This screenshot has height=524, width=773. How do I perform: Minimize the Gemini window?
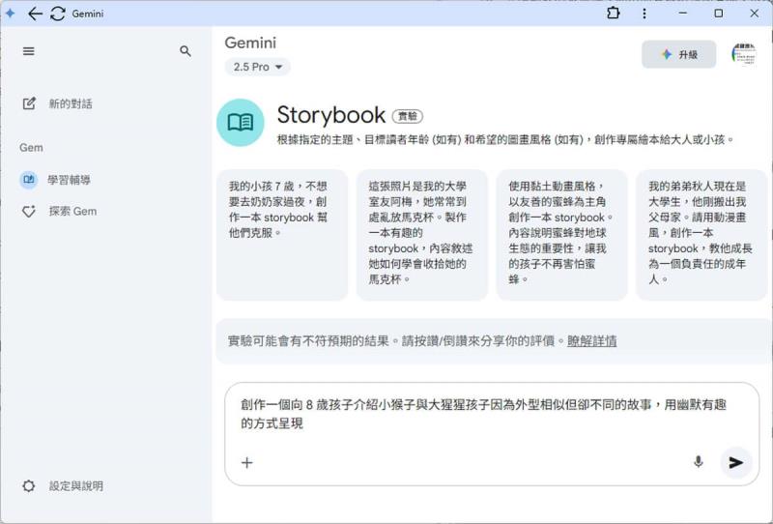pos(683,14)
